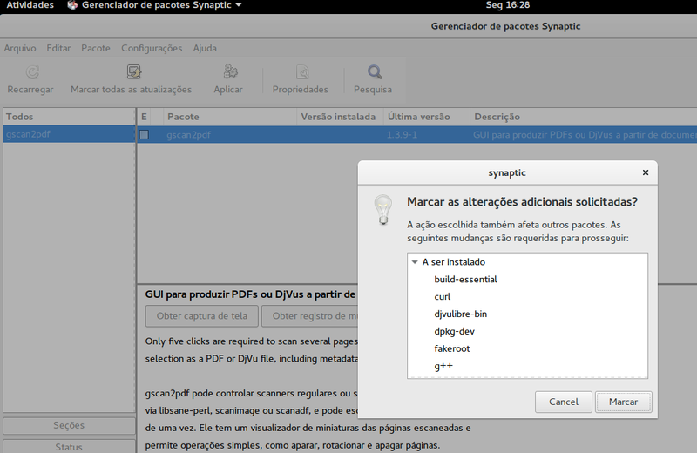Viewport: 697px width, 453px height.
Task: Click Marcar todas as atualizações icon
Action: [131, 73]
